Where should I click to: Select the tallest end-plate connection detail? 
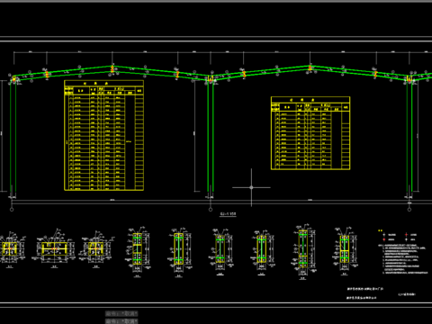(x=303, y=251)
